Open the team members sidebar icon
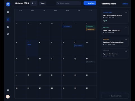Screen dimensions: 135x101 coord(8,34)
